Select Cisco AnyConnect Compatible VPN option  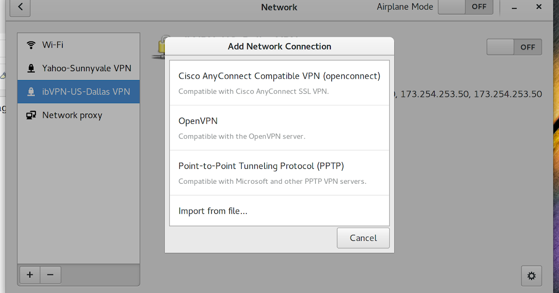[279, 83]
